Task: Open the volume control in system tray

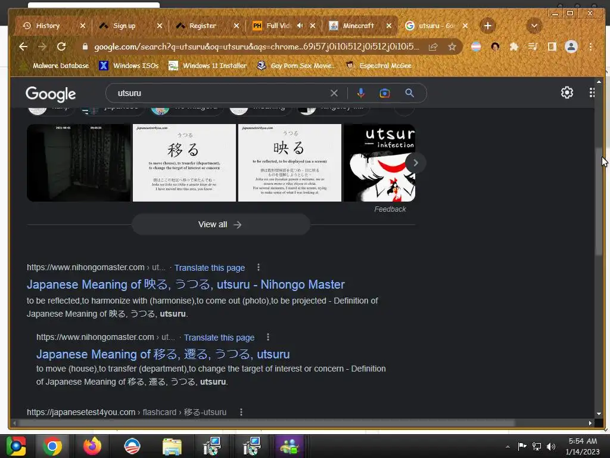Action: 551,447
